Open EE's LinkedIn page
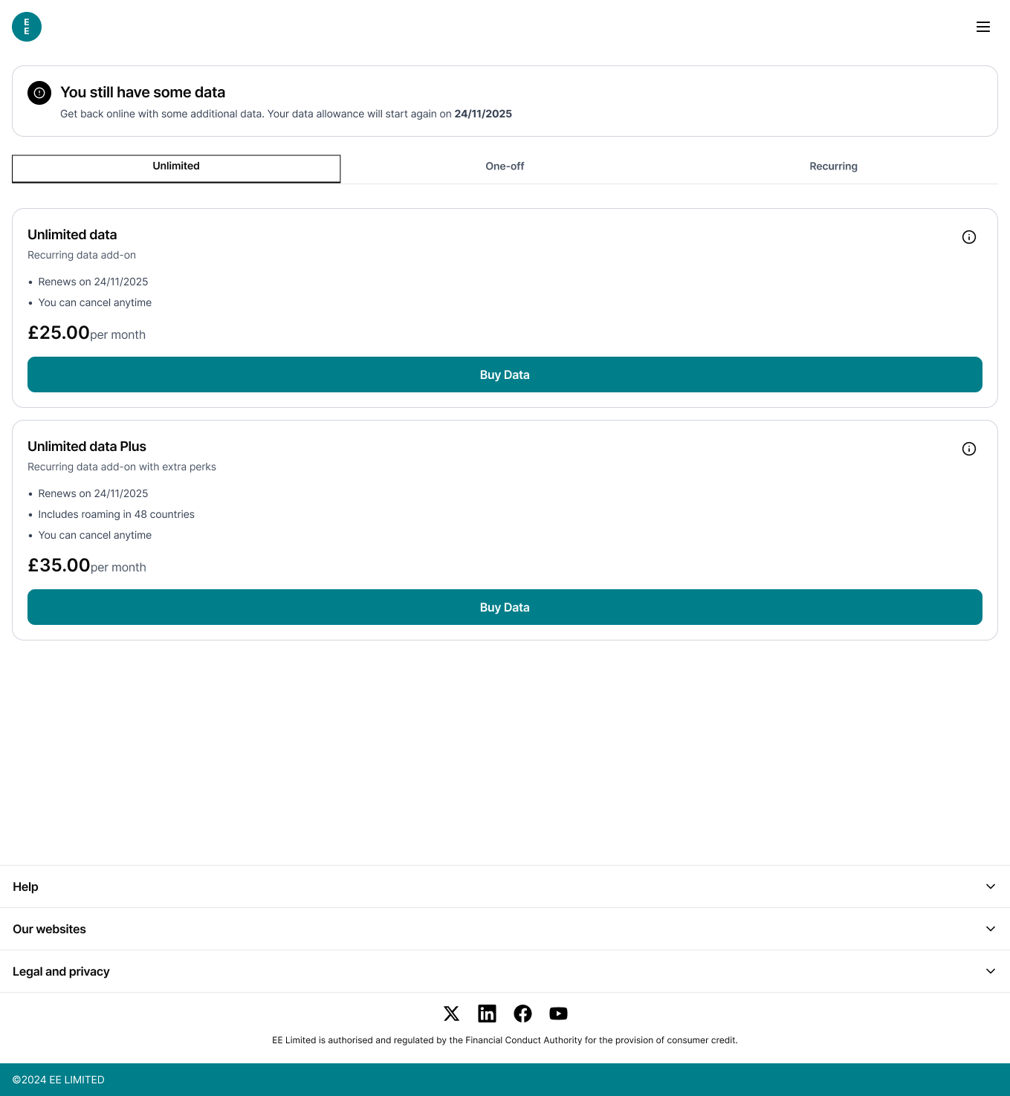Screen dimensions: 1010x1096 coord(487,1014)
